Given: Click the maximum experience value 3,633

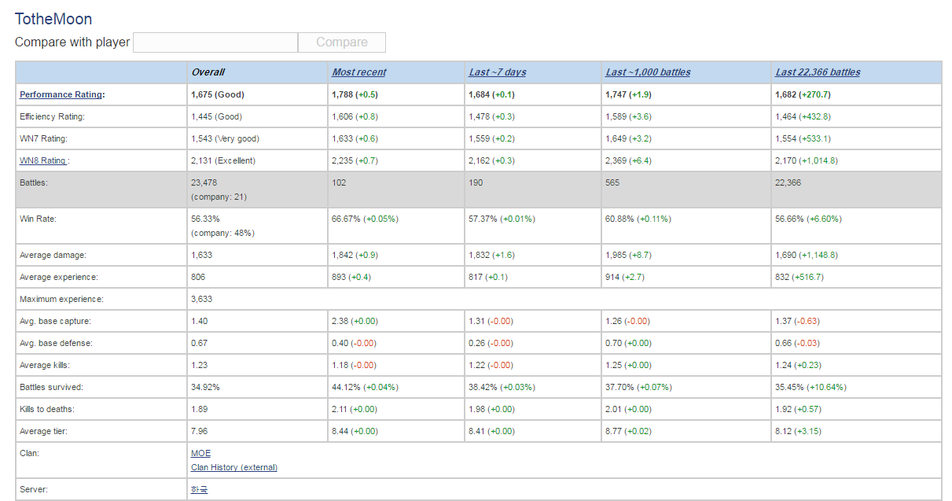Looking at the screenshot, I should point(201,299).
